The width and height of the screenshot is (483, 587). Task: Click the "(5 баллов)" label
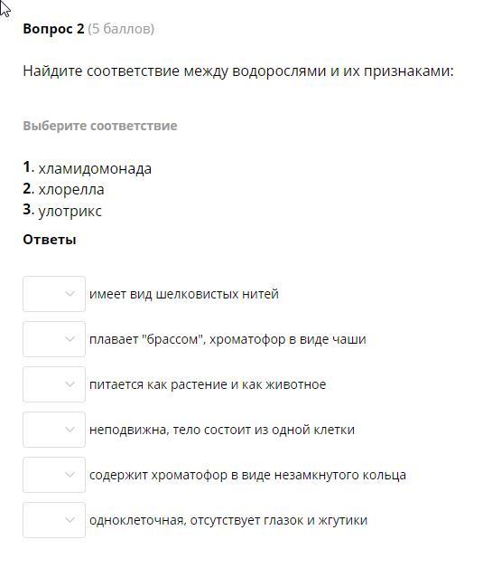point(121,29)
